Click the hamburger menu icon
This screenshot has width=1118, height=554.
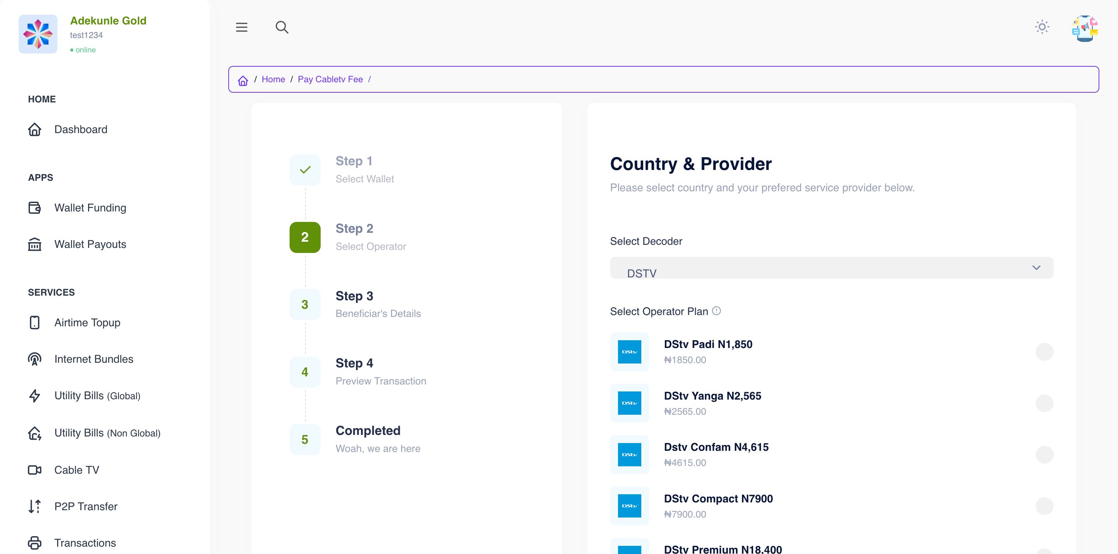click(x=241, y=27)
